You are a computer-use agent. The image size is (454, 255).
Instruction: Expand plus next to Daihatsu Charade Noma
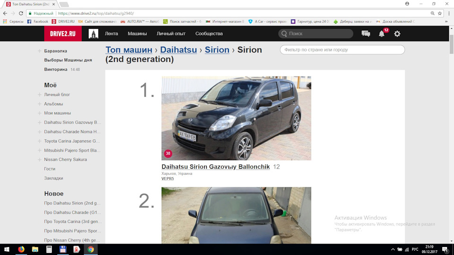tap(39, 132)
